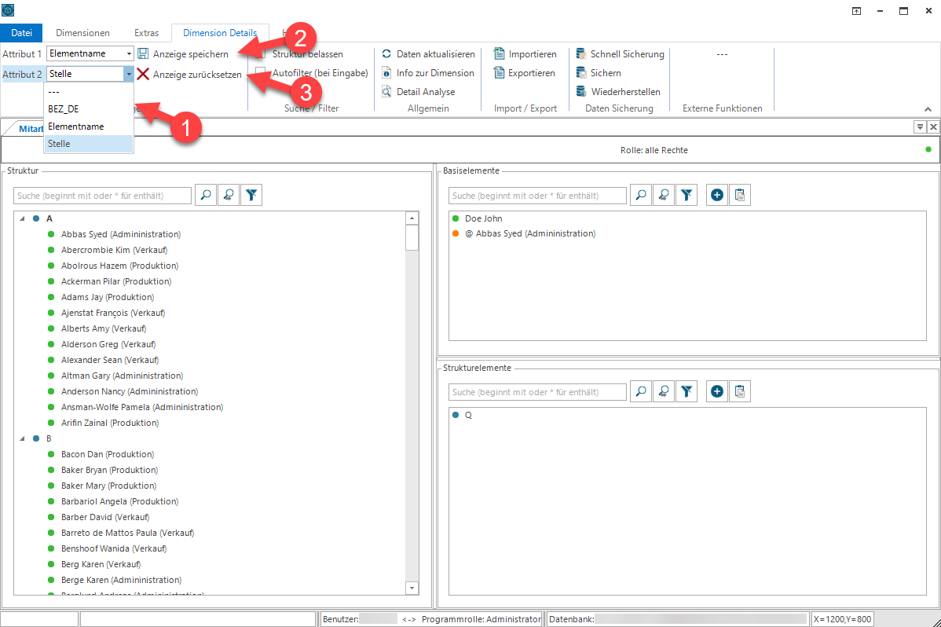
Task: Collapse the B node in Struktur tree
Action: (22, 438)
